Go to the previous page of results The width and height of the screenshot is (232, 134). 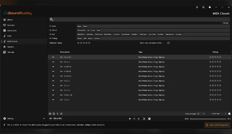222,114
